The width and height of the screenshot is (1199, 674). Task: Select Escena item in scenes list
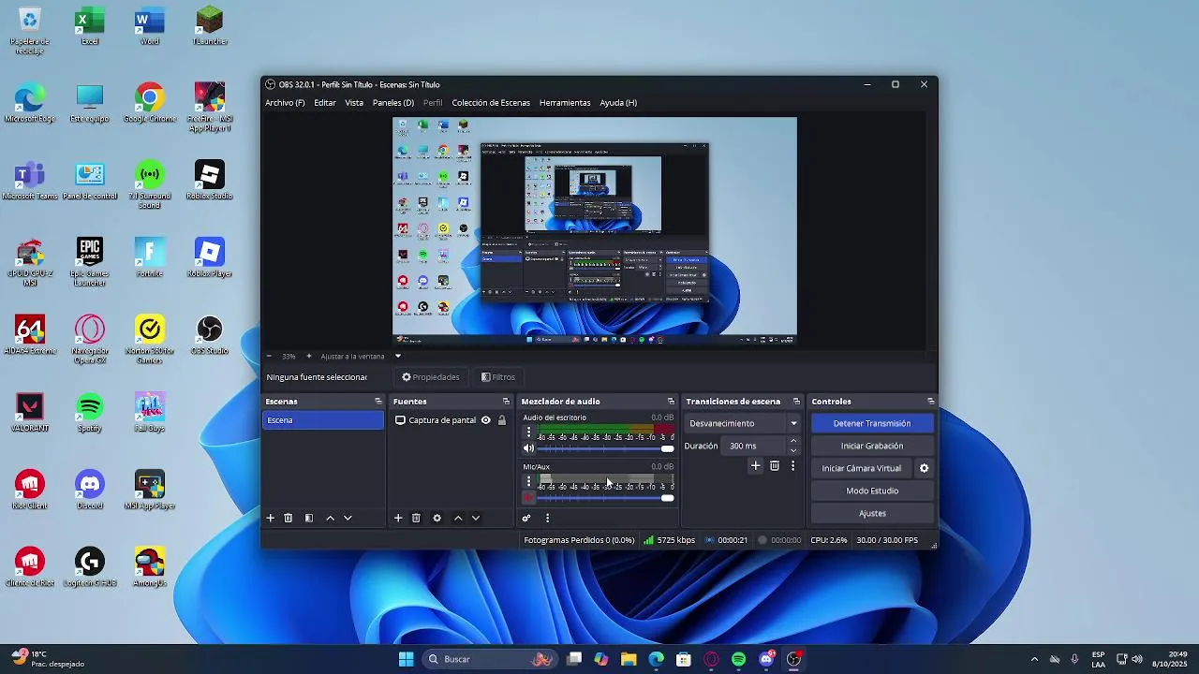click(323, 420)
